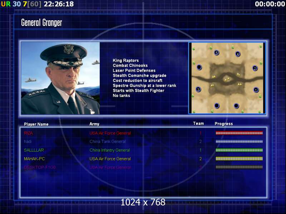The image size is (286, 214).
Task: Click China Tank General army entry
Action: [x=108, y=141]
